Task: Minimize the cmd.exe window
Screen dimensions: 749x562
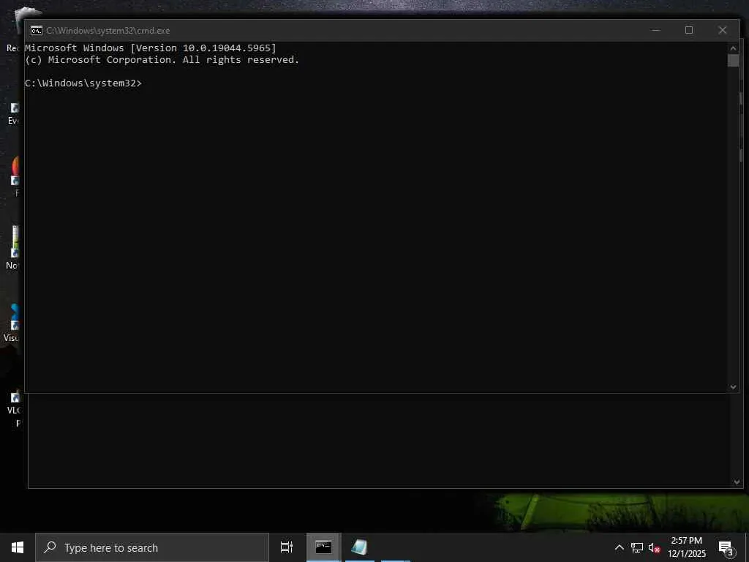Action: [x=656, y=30]
